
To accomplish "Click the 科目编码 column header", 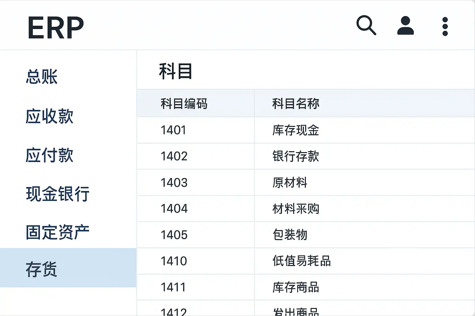I will [x=184, y=104].
